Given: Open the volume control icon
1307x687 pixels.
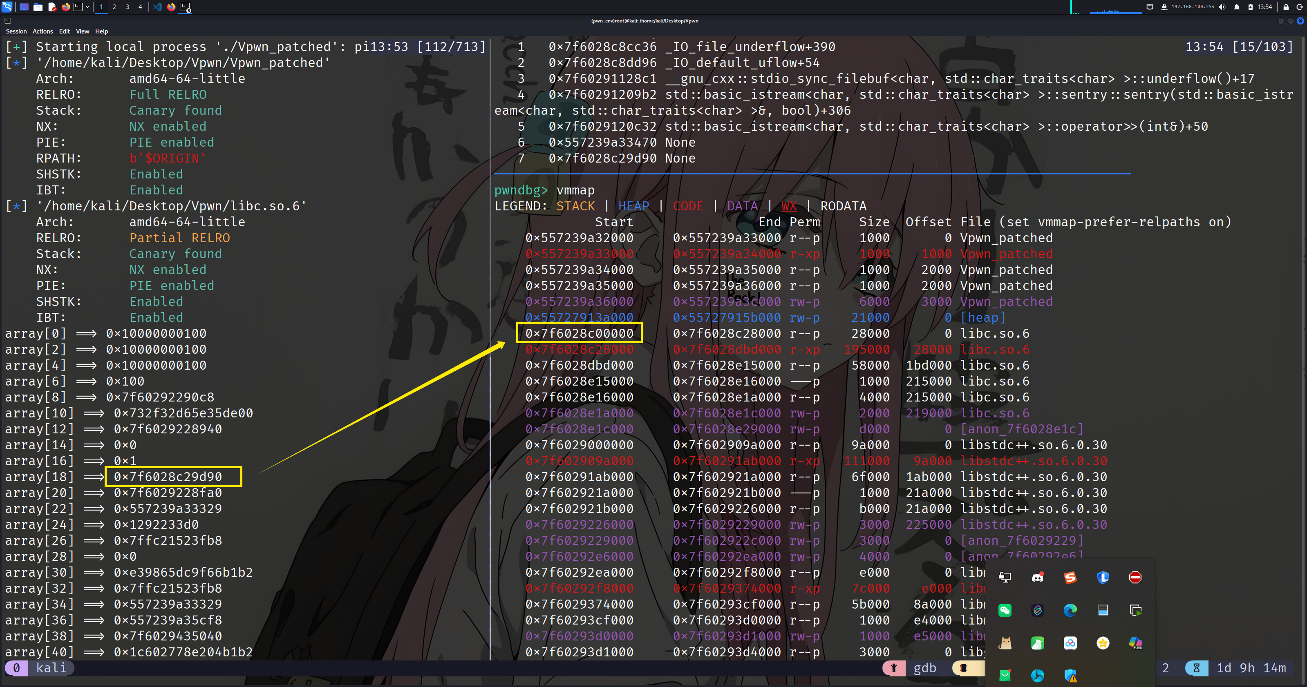Looking at the screenshot, I should (x=1222, y=7).
